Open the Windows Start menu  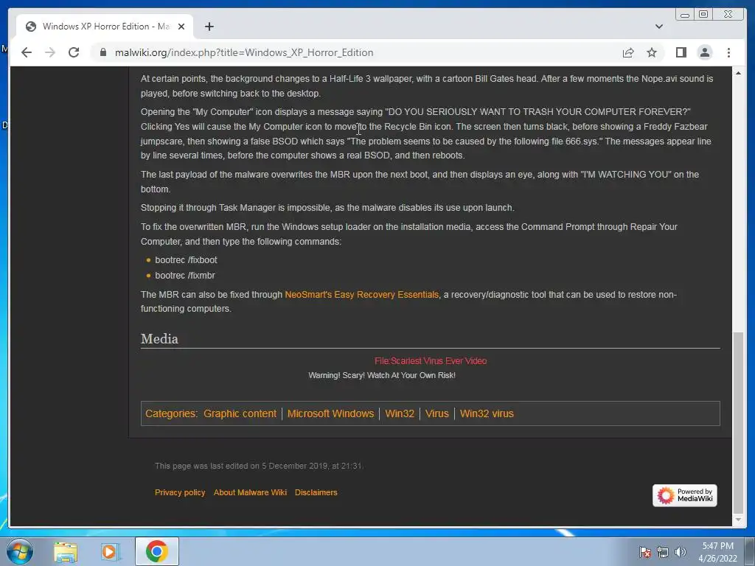coord(20,551)
